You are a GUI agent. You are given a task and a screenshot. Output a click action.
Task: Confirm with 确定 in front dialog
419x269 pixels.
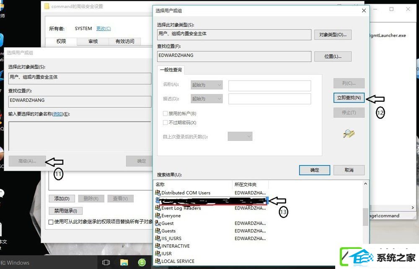coord(315,170)
